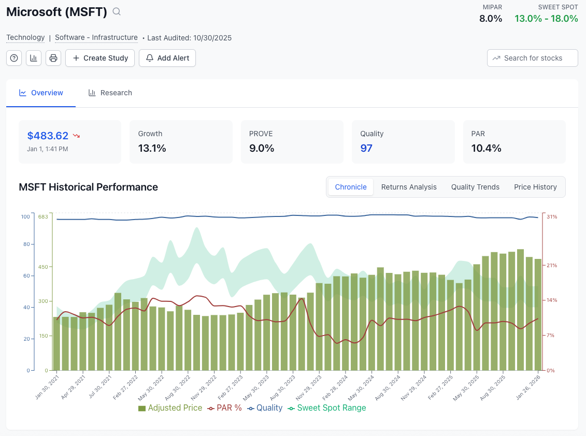The height and width of the screenshot is (436, 586).
Task: Open the help question-mark icon button
Action: 14,58
